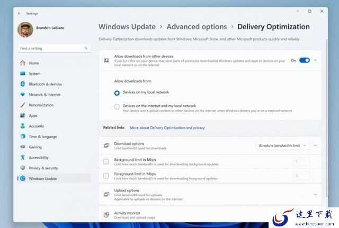This screenshot has height=228, width=339.
Task: Click the Related links label
Action: [114, 127]
